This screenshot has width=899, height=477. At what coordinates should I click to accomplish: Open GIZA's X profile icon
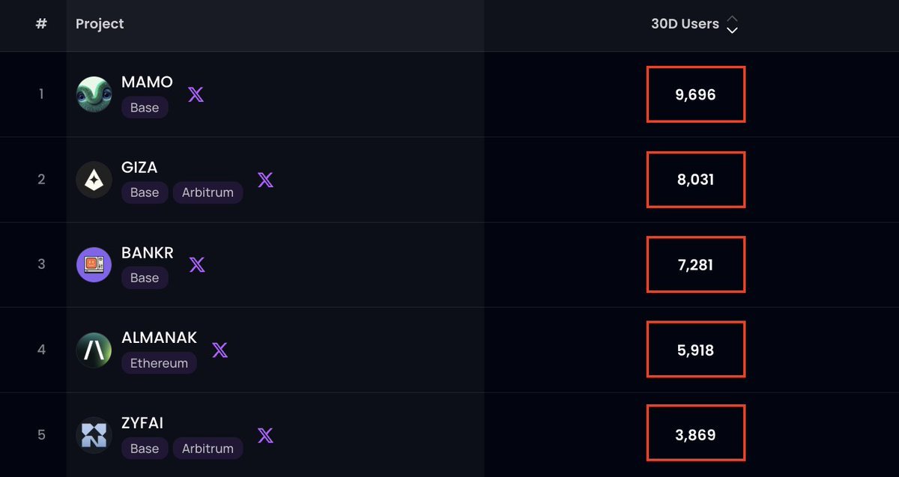click(265, 180)
